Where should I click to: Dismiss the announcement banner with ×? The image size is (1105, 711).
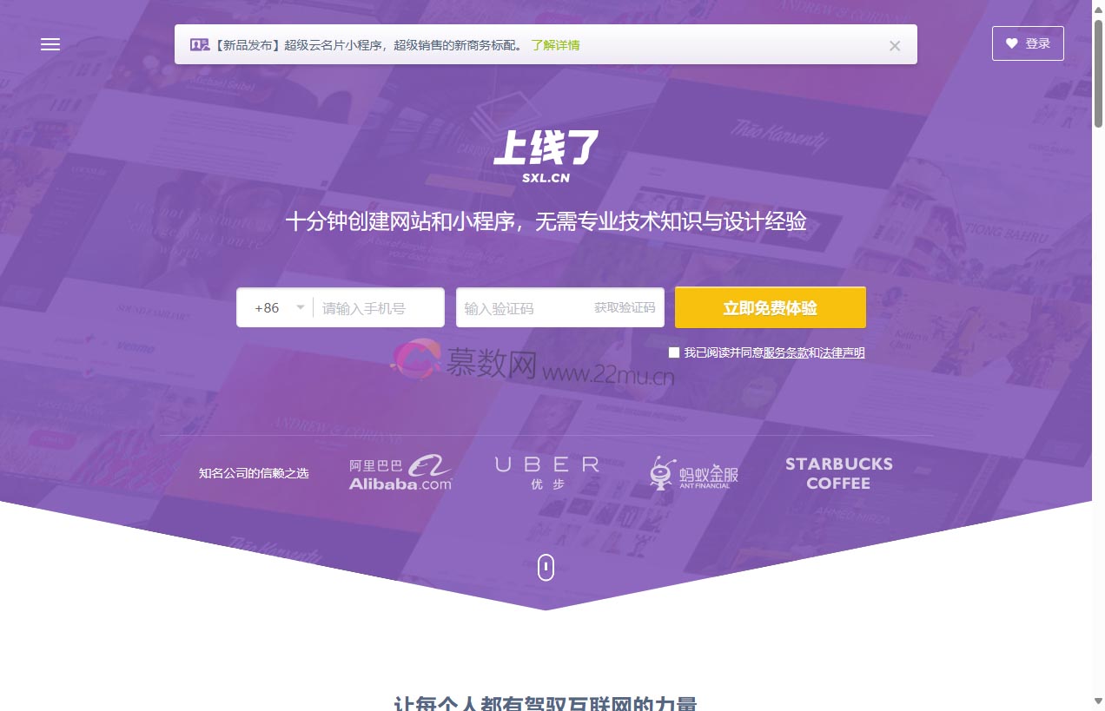[894, 45]
